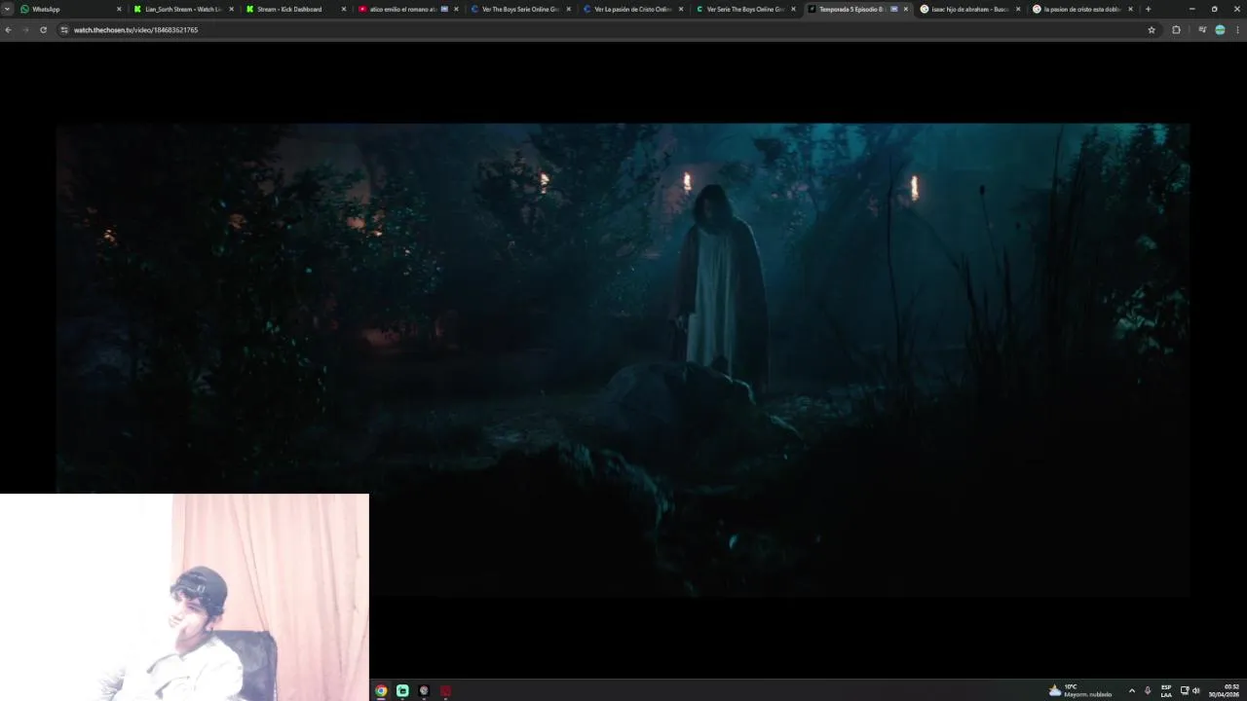Open Google Chrome in the taskbar
This screenshot has height=701, width=1247.
coord(381,690)
